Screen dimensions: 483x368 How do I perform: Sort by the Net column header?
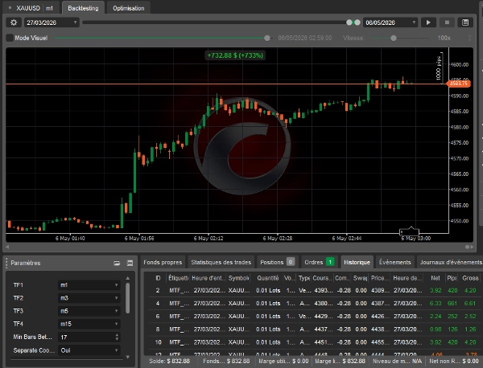(x=435, y=278)
